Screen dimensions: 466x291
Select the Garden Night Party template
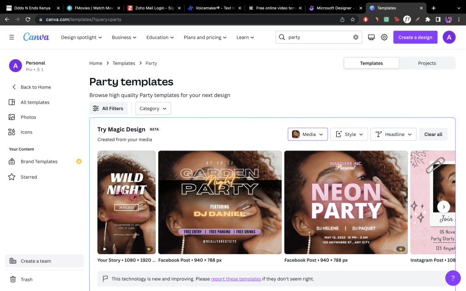tap(220, 202)
